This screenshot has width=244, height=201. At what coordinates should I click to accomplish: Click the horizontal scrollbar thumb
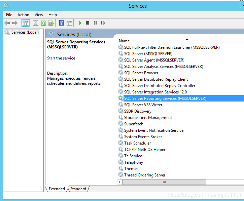coord(164,182)
